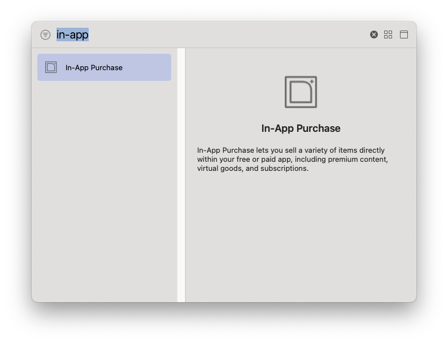Click the white list scrollbar track
The width and height of the screenshot is (448, 344).
pyautogui.click(x=181, y=175)
